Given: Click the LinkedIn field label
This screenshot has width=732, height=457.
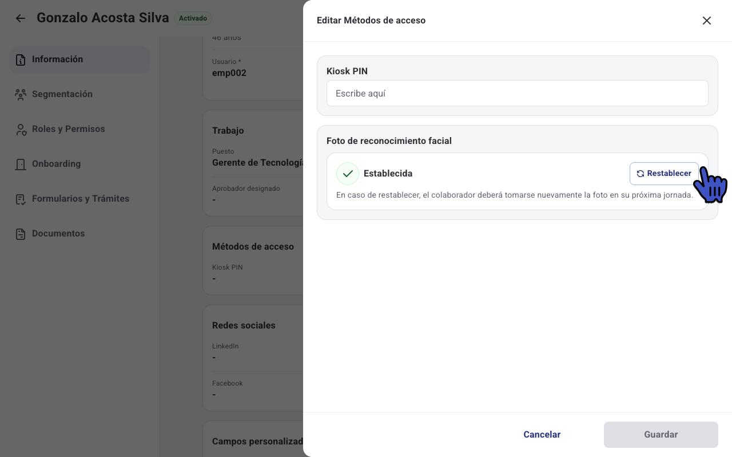Looking at the screenshot, I should point(225,346).
